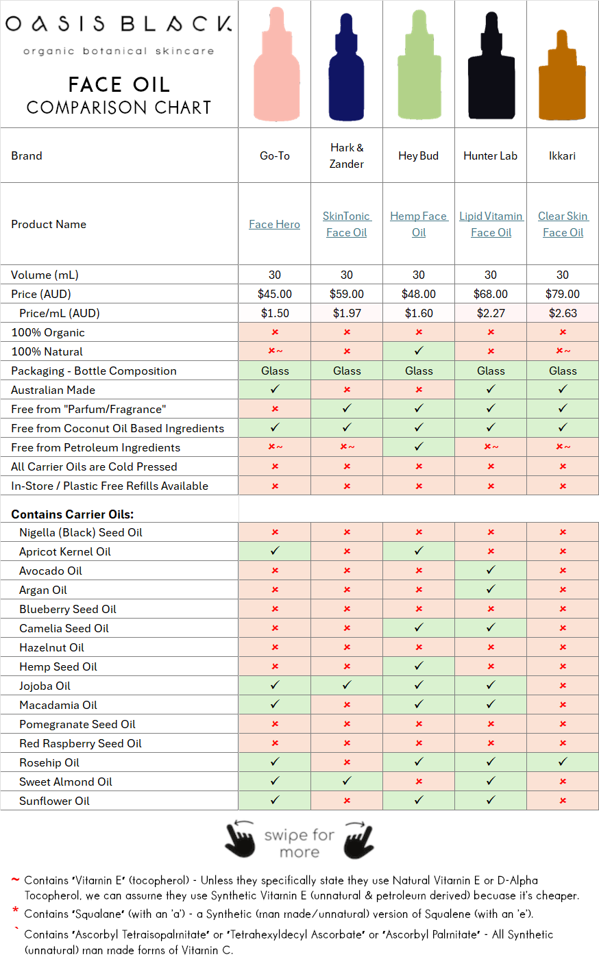The width and height of the screenshot is (599, 959).
Task: Click Ikkari's Rosehip Oil checkmark
Action: (x=563, y=762)
